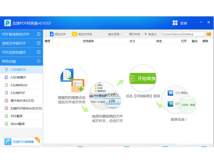
Task: Click the 移除 column header
Action: click(x=205, y=41)
